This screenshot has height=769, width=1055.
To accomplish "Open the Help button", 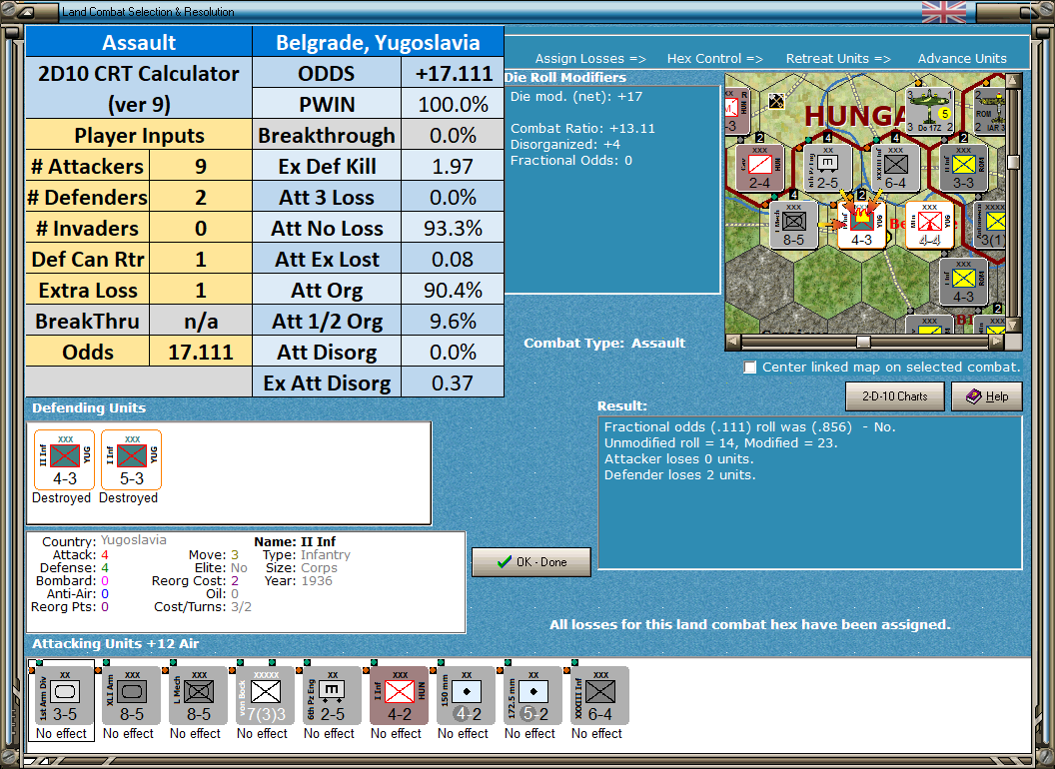I will coord(987,396).
